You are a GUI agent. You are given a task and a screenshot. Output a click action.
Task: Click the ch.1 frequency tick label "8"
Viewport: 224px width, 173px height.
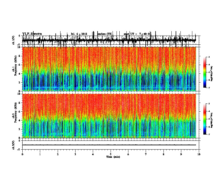(x=20, y=56)
